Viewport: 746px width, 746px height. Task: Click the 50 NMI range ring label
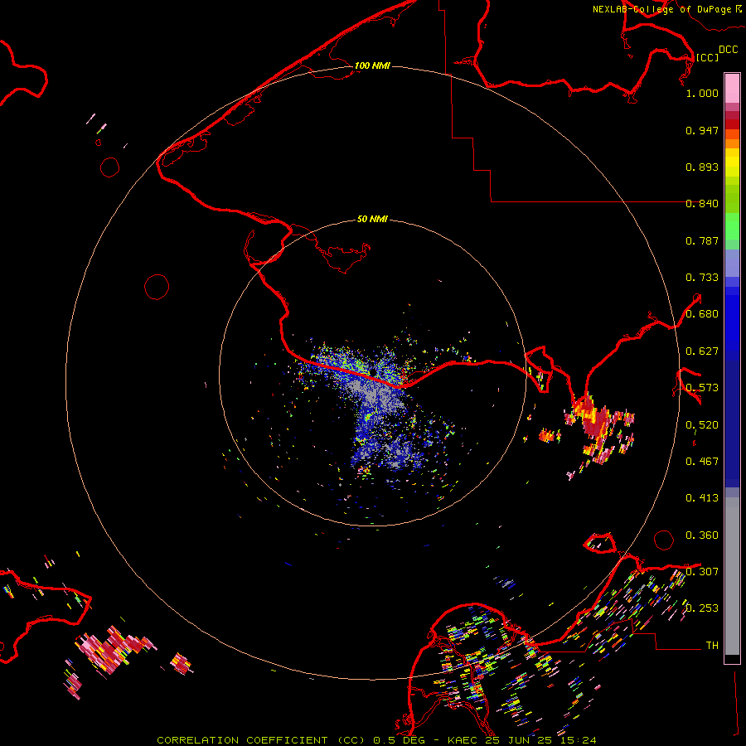point(372,219)
